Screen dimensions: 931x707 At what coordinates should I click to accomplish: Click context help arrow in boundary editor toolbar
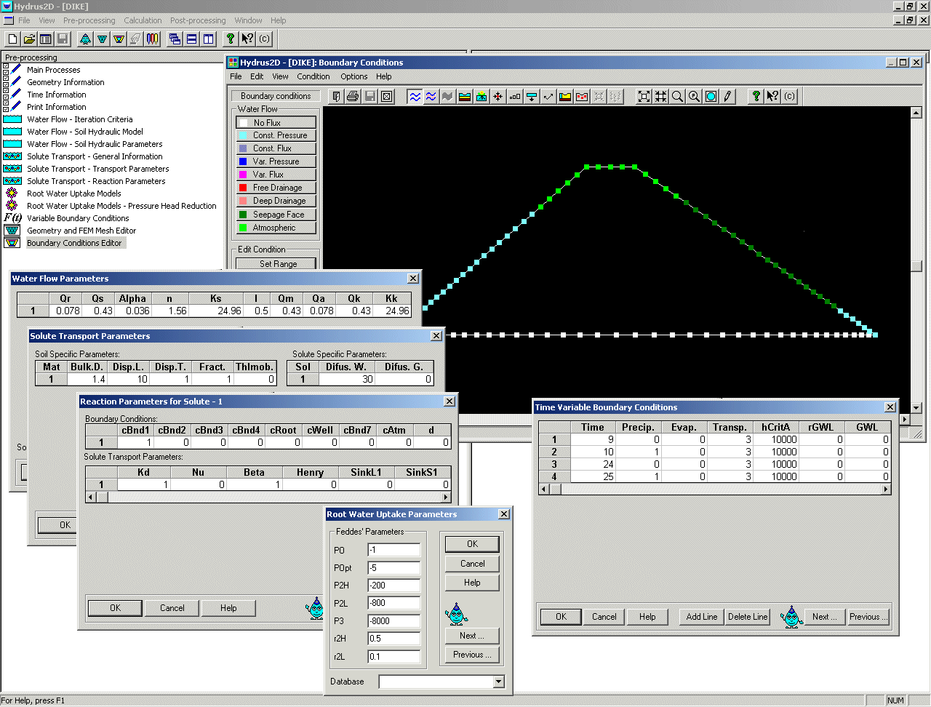[772, 96]
